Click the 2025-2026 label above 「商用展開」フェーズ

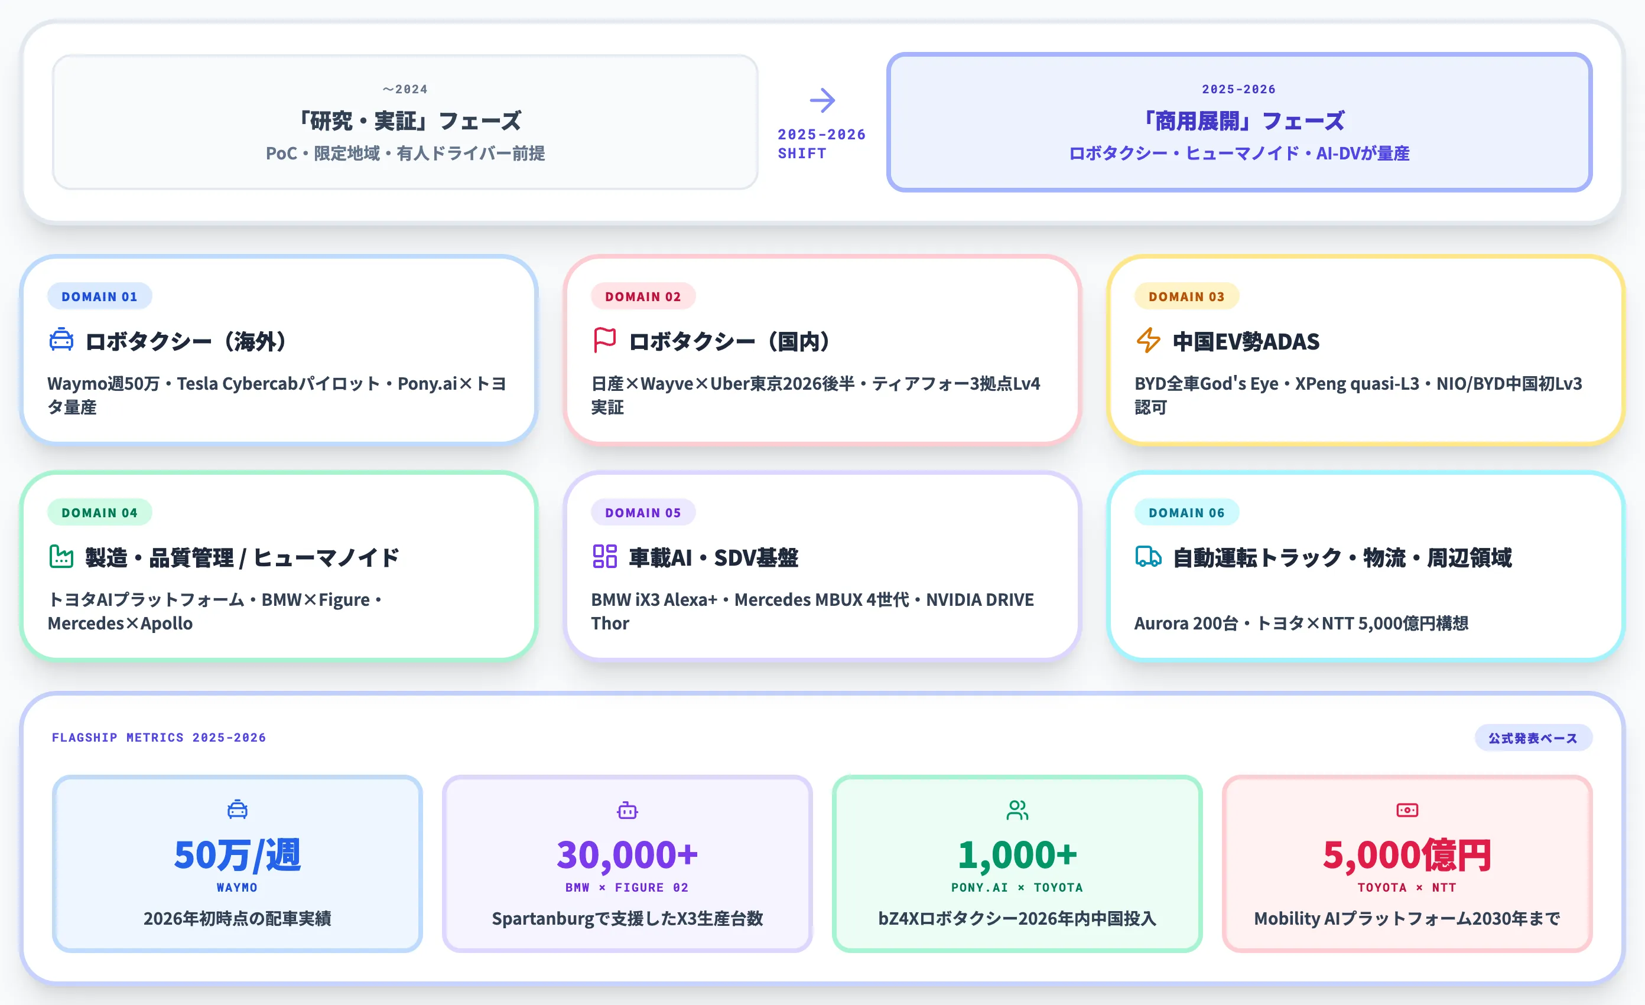1239,89
